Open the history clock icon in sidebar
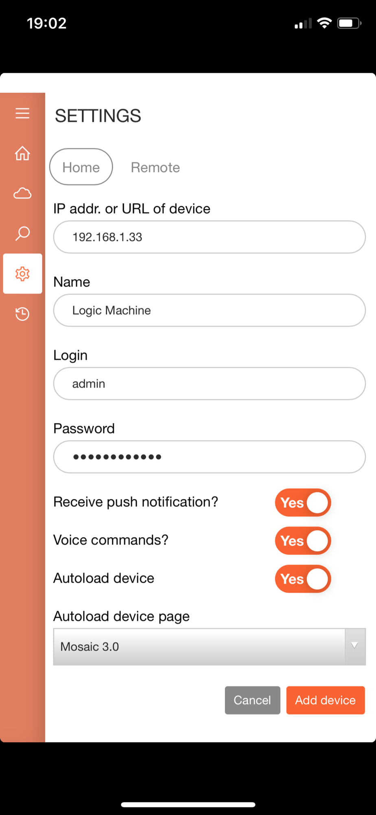376x815 pixels. (x=22, y=314)
